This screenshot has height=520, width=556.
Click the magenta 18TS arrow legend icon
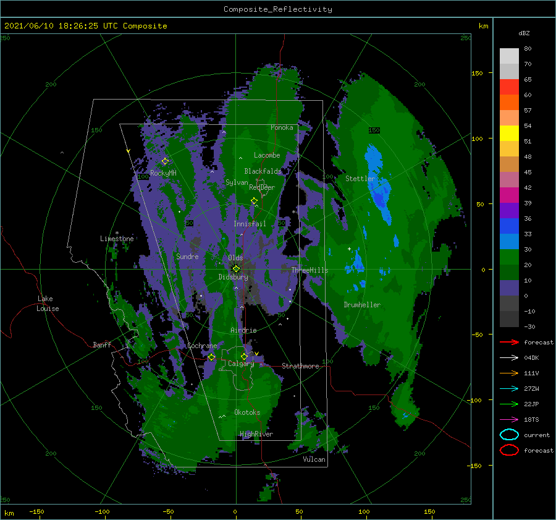(x=509, y=420)
